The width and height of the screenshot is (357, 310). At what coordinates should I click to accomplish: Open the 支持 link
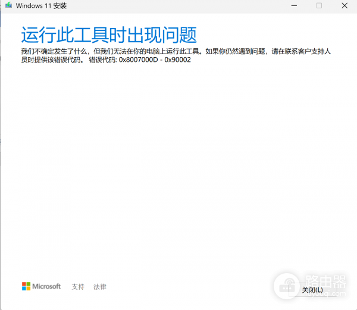click(x=78, y=287)
